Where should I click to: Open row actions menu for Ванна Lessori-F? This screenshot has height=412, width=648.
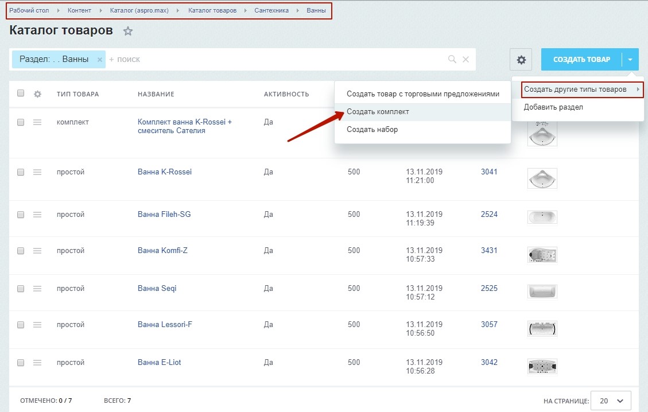pyautogui.click(x=37, y=325)
